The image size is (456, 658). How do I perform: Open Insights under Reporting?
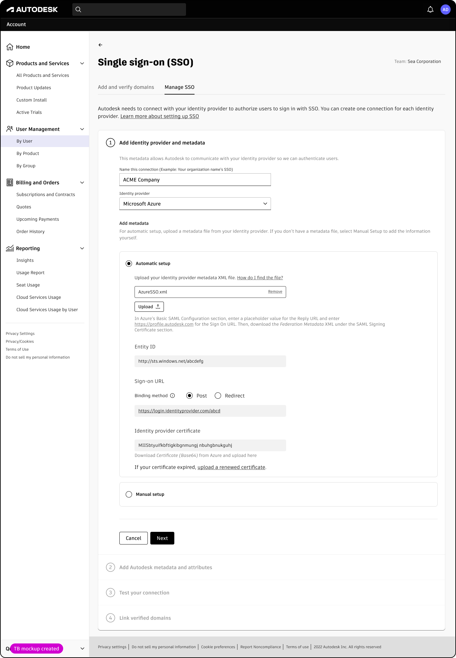tap(25, 260)
